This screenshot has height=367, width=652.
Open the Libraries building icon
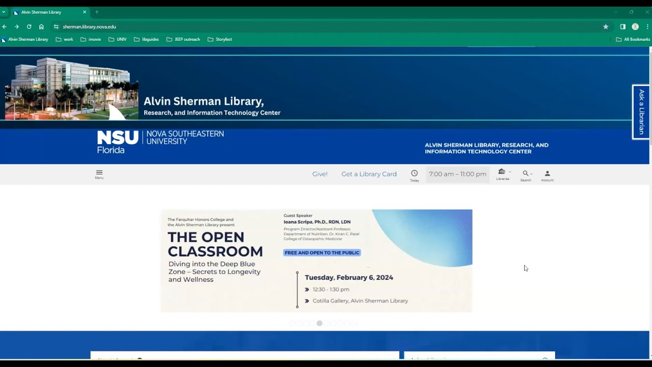coord(502,172)
